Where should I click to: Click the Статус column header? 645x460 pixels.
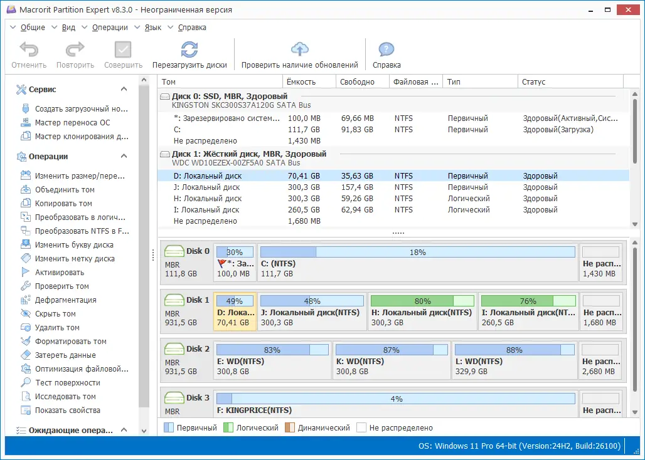tap(533, 82)
